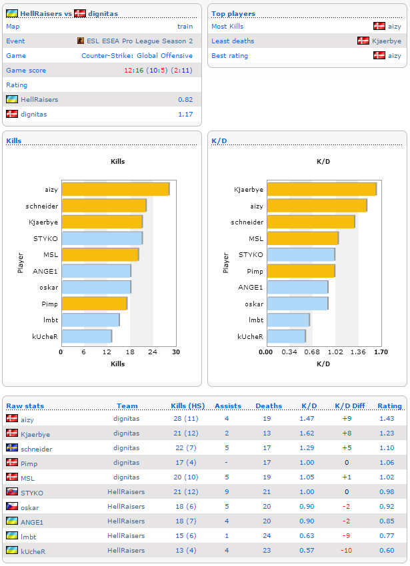Image resolution: width=410 pixels, height=566 pixels.
Task: Open the train map link
Action: click(x=185, y=27)
